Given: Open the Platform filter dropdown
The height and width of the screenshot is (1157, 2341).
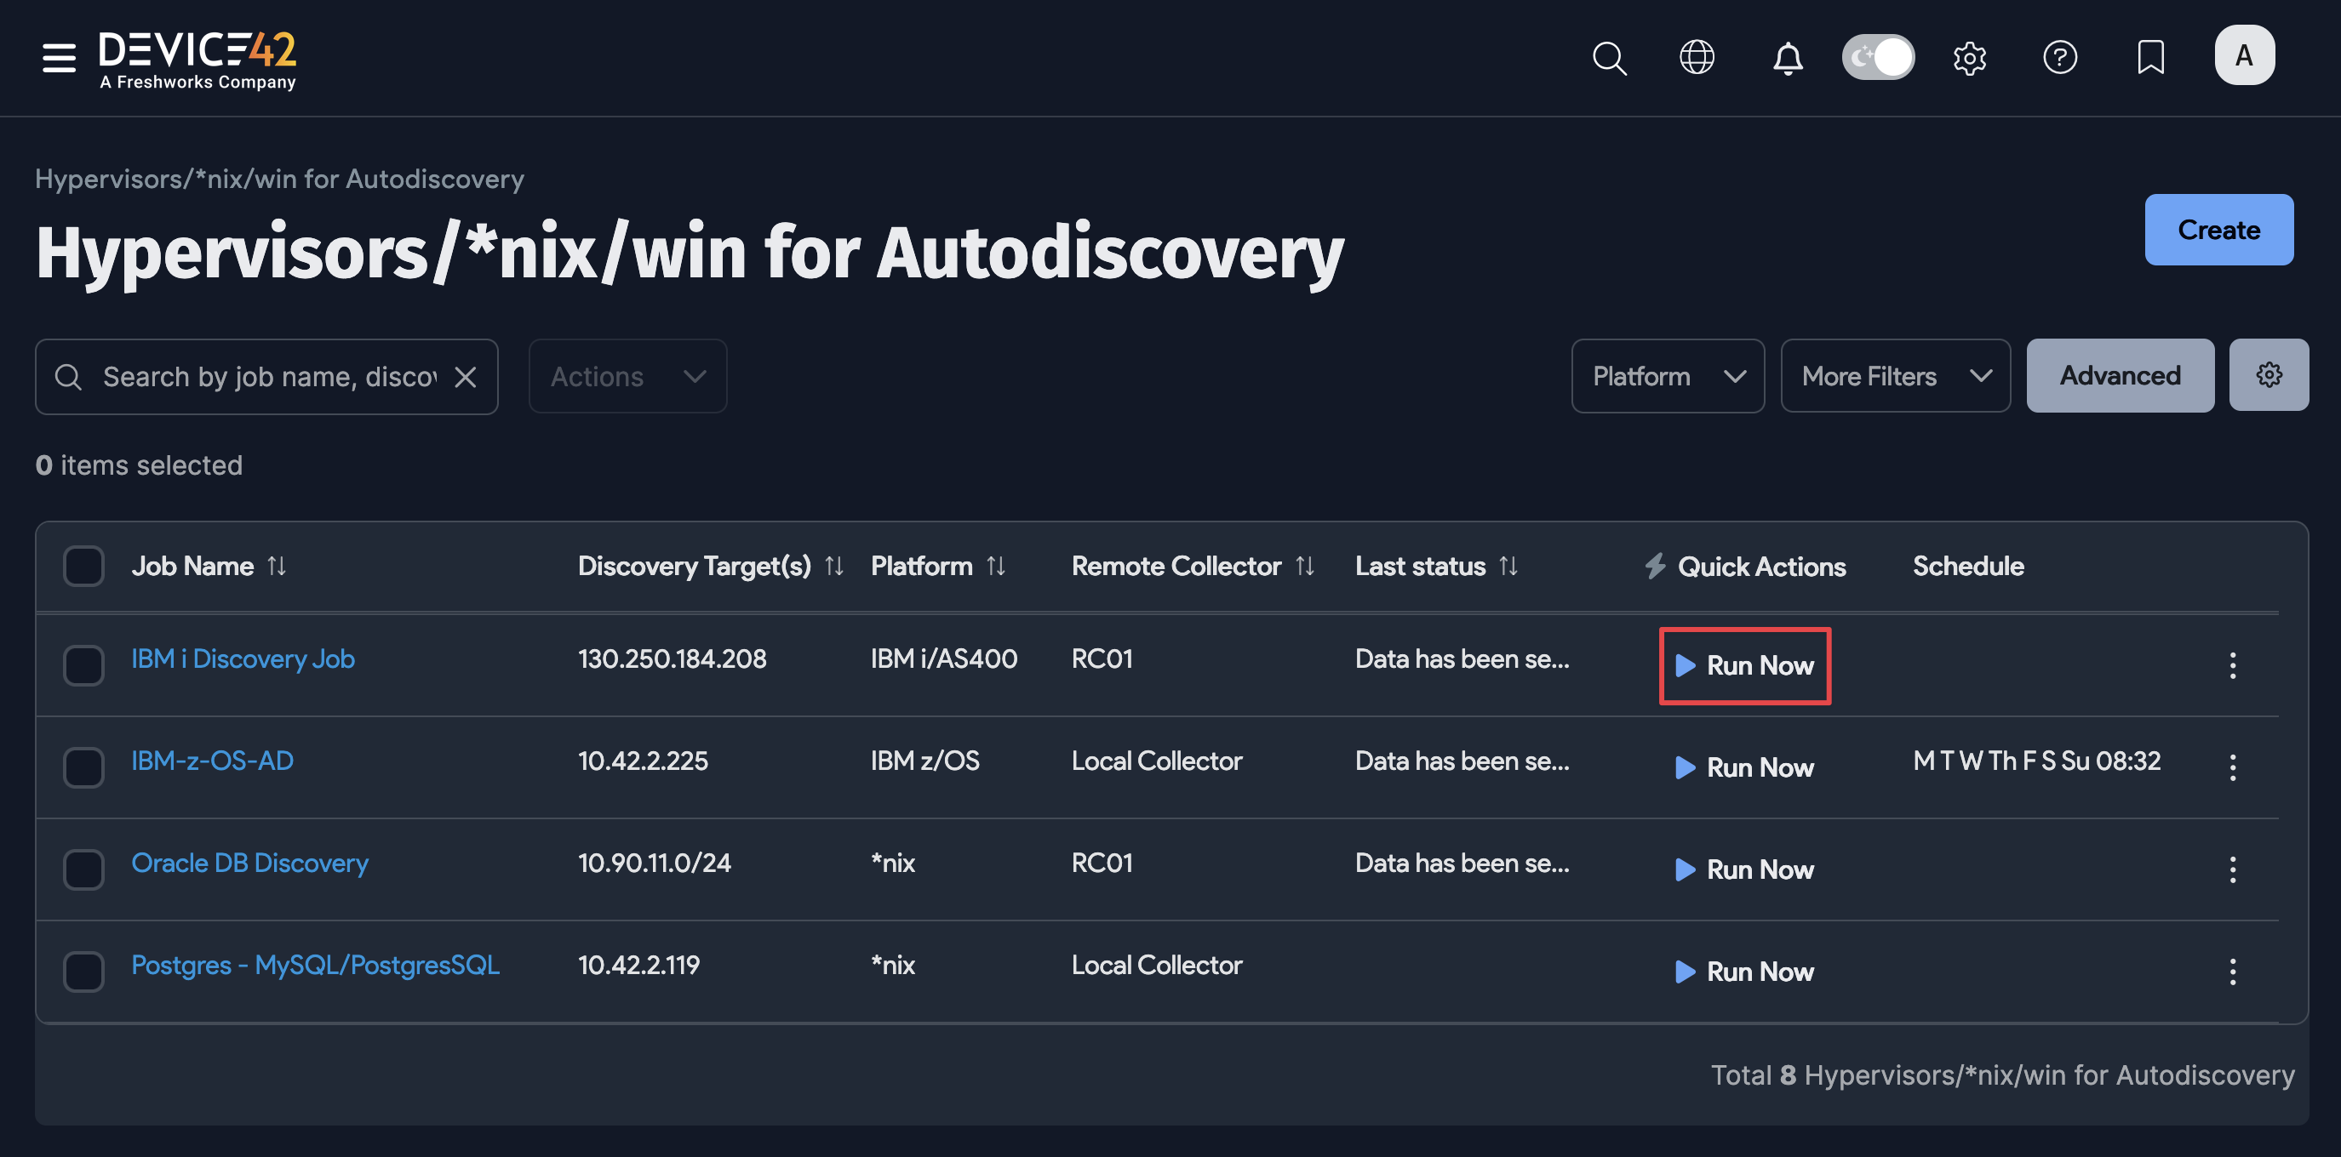Looking at the screenshot, I should (1668, 375).
